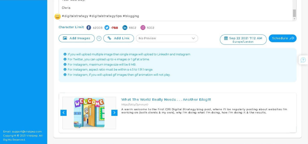Click the LinkedIn character limit icon
Screen dimensions: 308x144
pyautogui.click(x=125, y=28)
